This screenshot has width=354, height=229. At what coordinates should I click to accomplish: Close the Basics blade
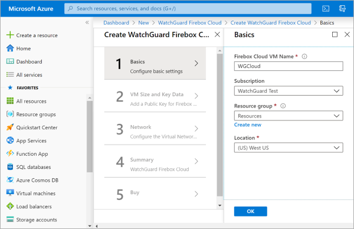point(348,35)
